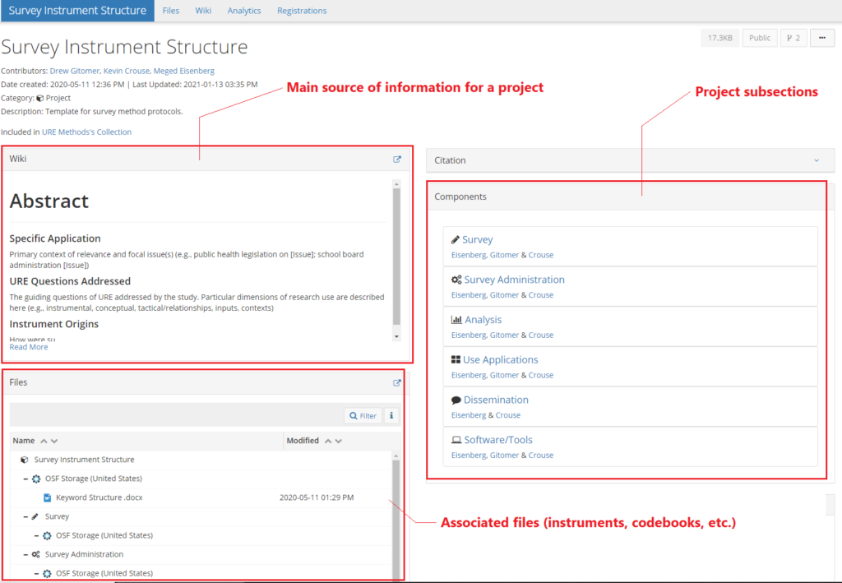Collapse the top OSF Storage folder

tap(25, 479)
